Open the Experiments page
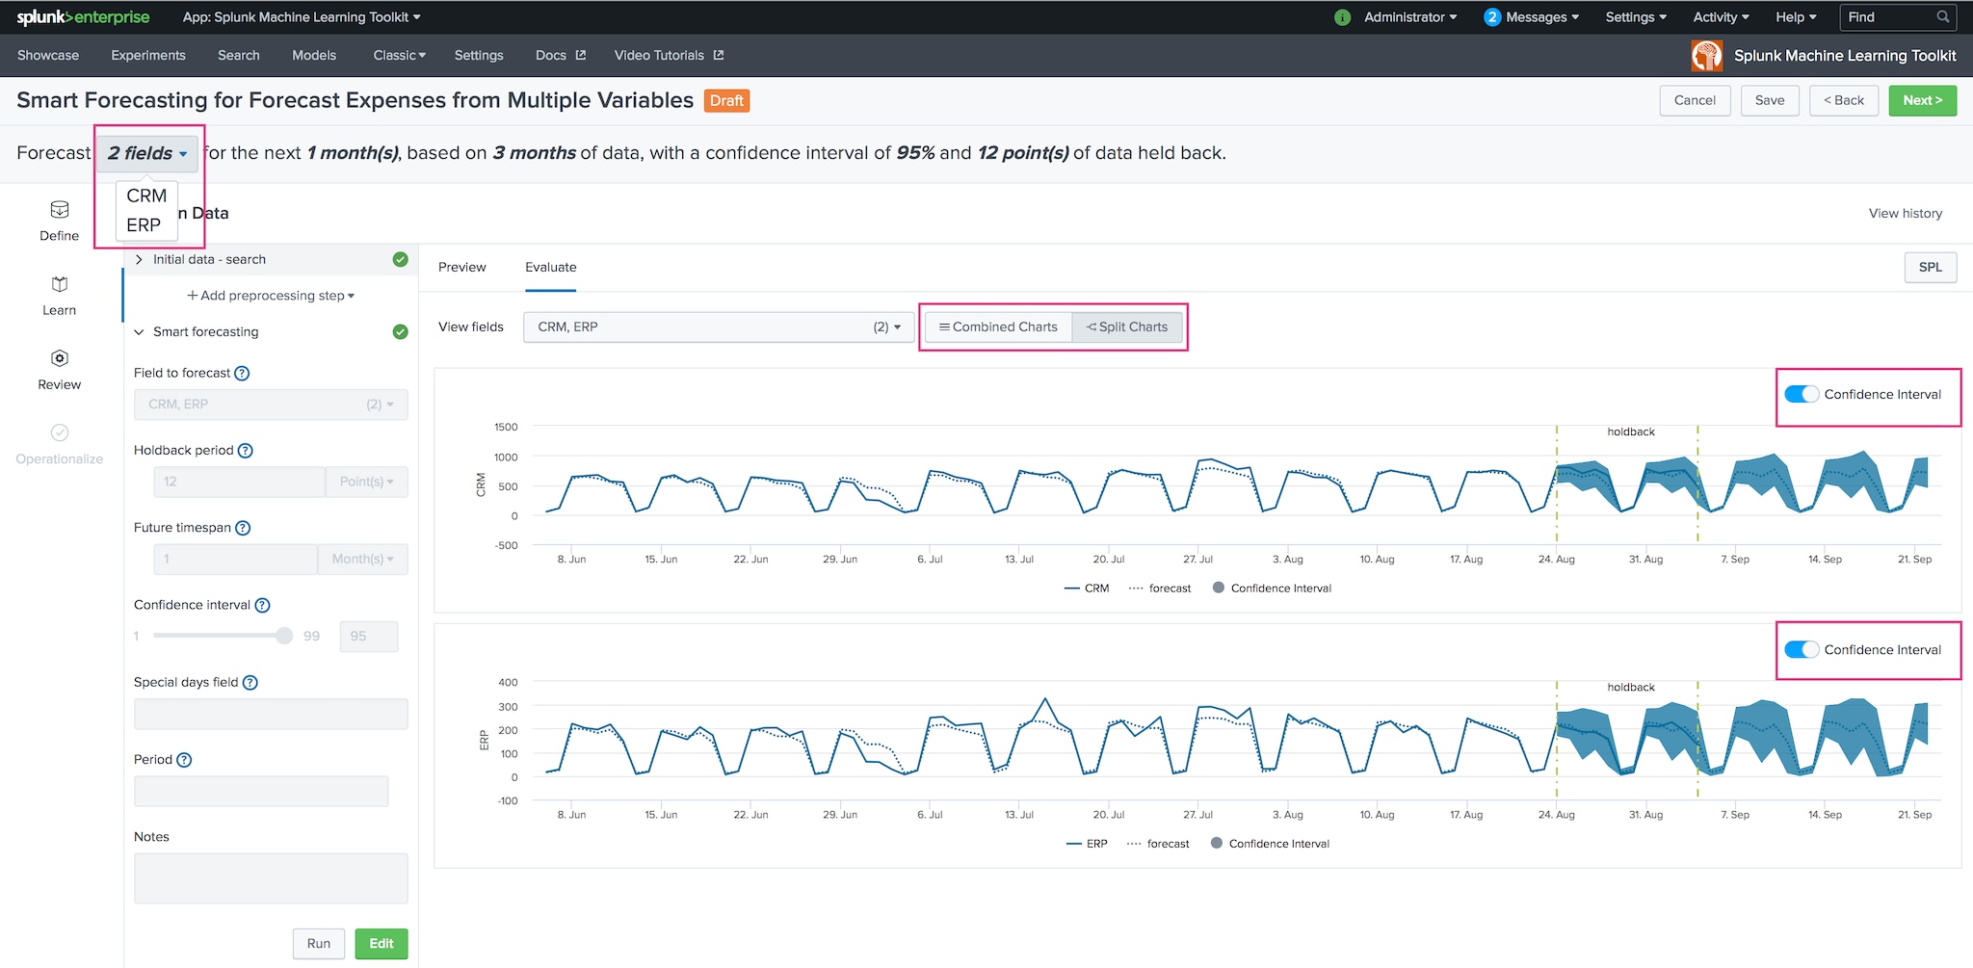Image resolution: width=1973 pixels, height=968 pixels. [x=148, y=55]
